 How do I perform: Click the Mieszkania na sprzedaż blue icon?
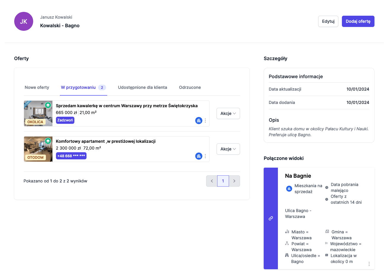pyautogui.click(x=289, y=189)
